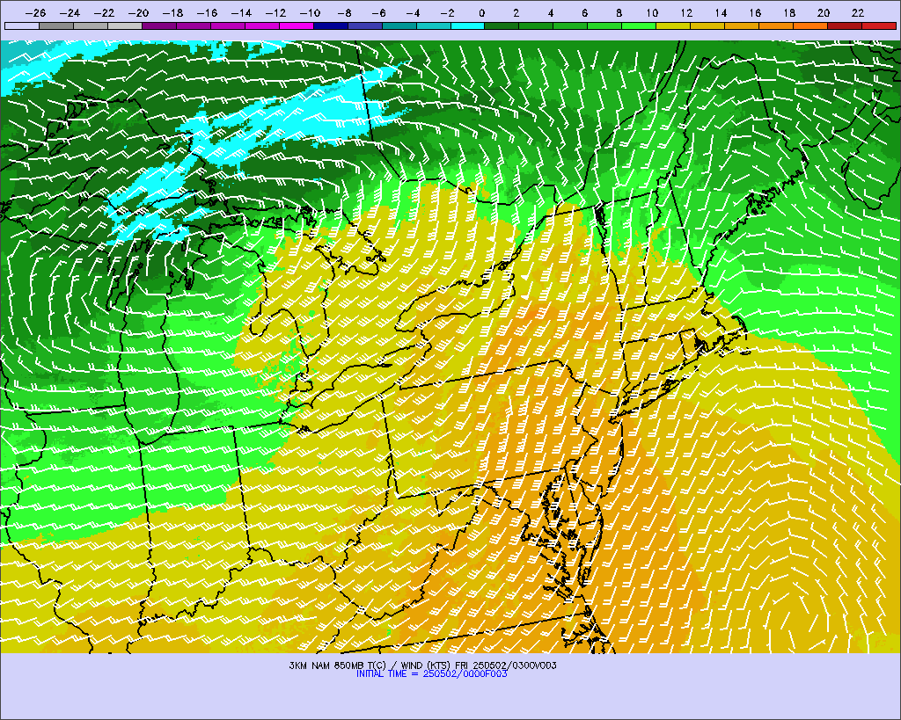901x720 pixels.
Task: Click the legend swatch between -26 and -24
Action: [x=55, y=25]
